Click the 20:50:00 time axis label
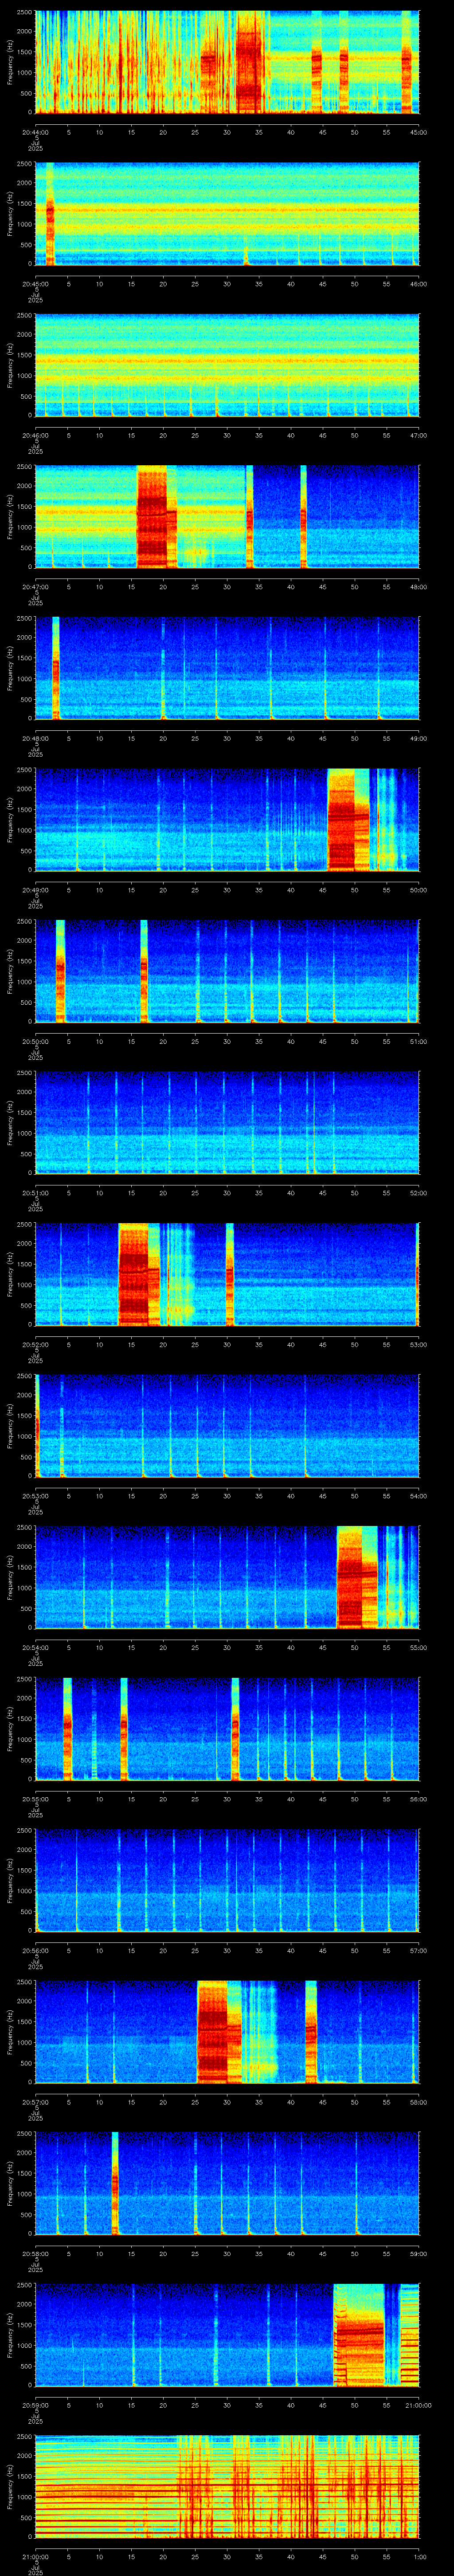The width and height of the screenshot is (454, 2576). click(35, 1042)
